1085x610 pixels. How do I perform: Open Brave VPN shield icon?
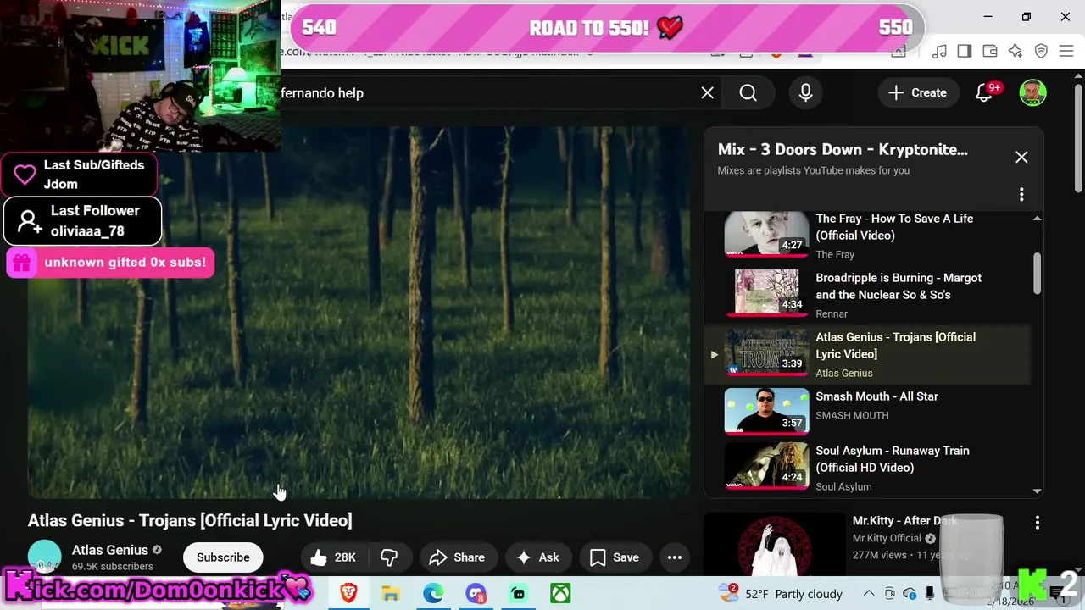pos(1041,52)
